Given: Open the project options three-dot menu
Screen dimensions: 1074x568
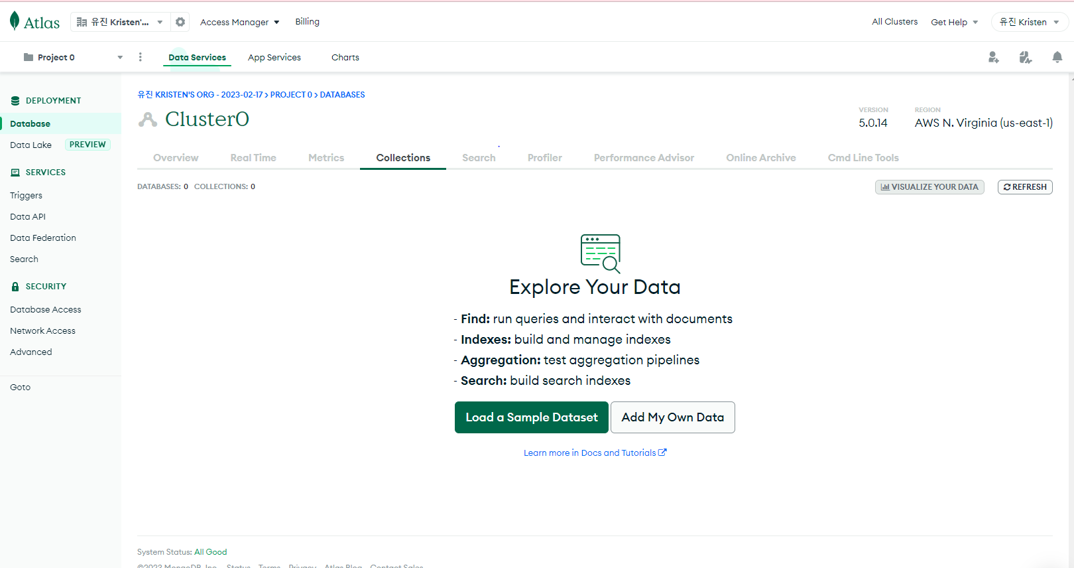Looking at the screenshot, I should point(140,57).
